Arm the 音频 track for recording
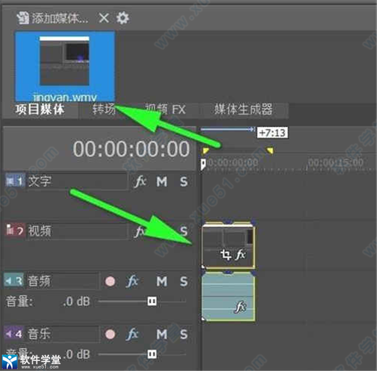The image size is (377, 371). click(111, 281)
